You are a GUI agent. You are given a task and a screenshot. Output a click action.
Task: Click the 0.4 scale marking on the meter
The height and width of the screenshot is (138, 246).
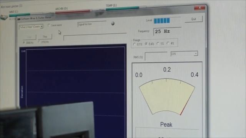(194, 75)
